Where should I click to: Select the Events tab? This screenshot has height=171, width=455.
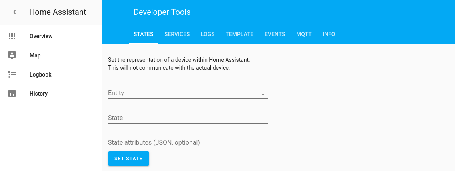pyautogui.click(x=275, y=34)
